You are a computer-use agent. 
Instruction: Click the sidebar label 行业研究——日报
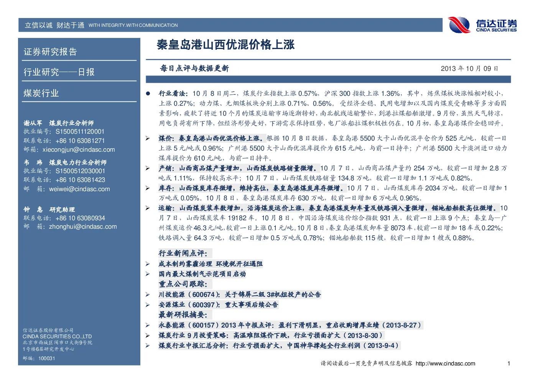click(59, 72)
